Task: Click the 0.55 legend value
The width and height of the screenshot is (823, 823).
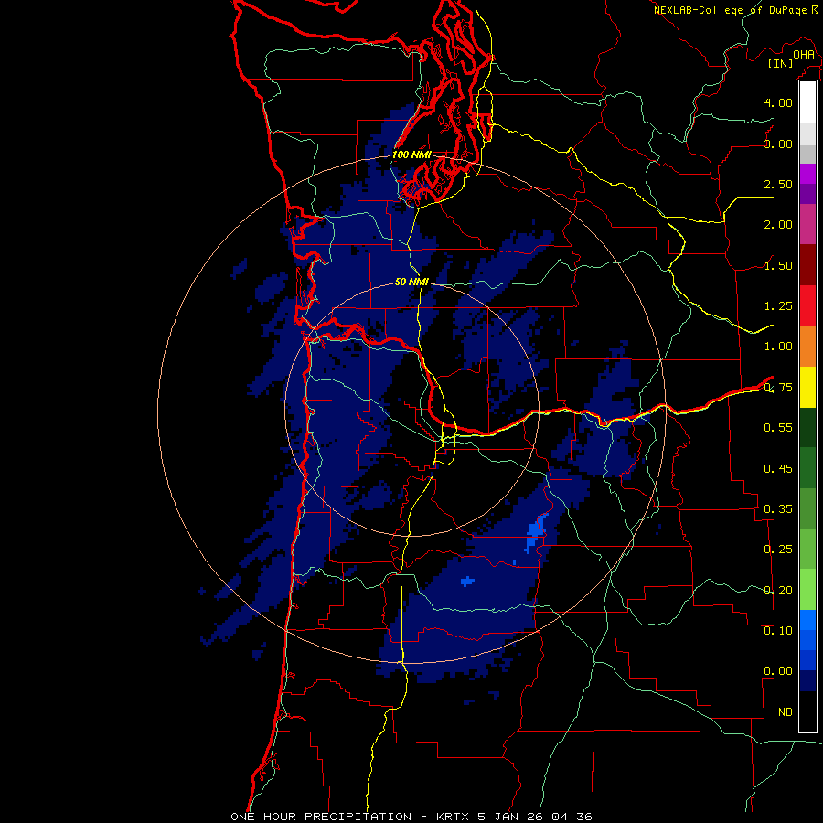Action: 778,428
